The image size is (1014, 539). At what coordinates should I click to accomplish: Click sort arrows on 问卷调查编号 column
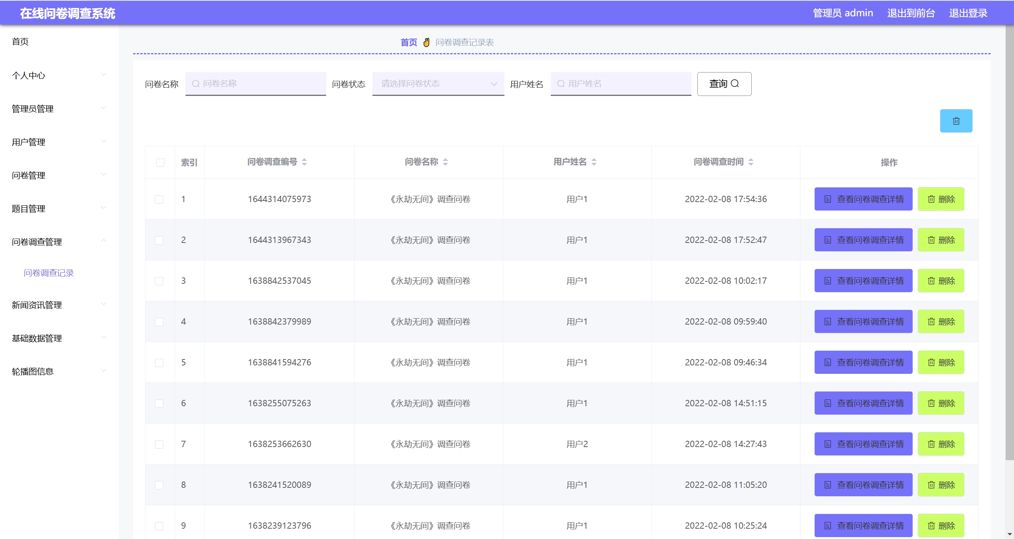click(x=304, y=162)
